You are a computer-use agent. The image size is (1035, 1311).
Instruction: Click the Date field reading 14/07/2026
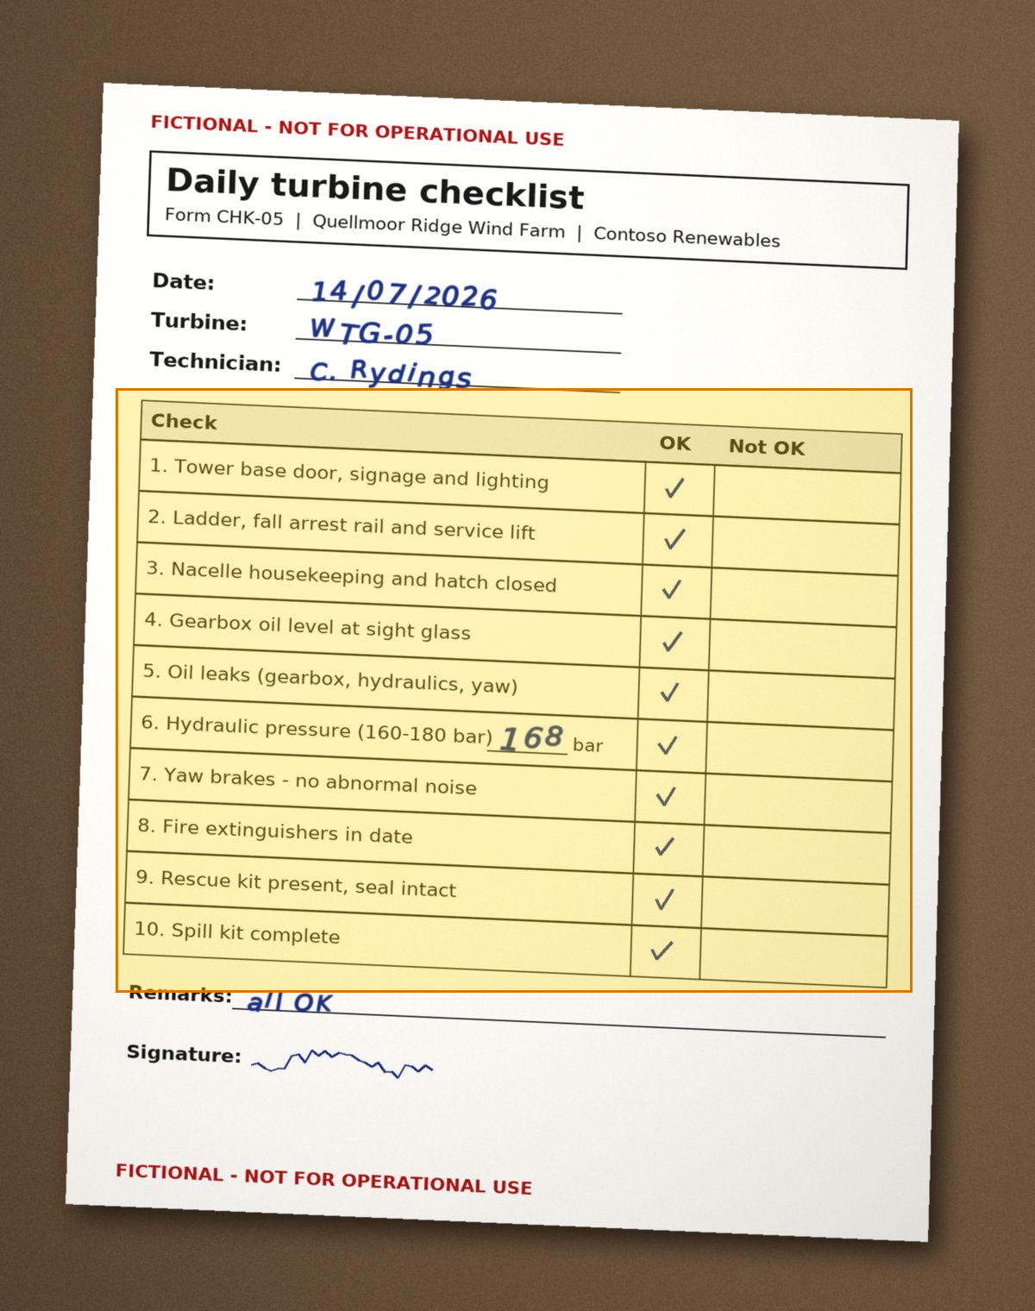460,294
